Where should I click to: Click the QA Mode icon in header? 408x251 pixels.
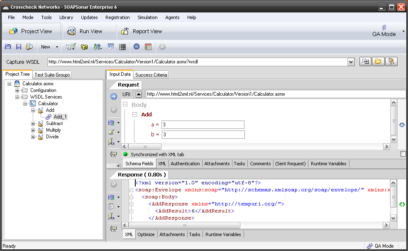tap(384, 27)
